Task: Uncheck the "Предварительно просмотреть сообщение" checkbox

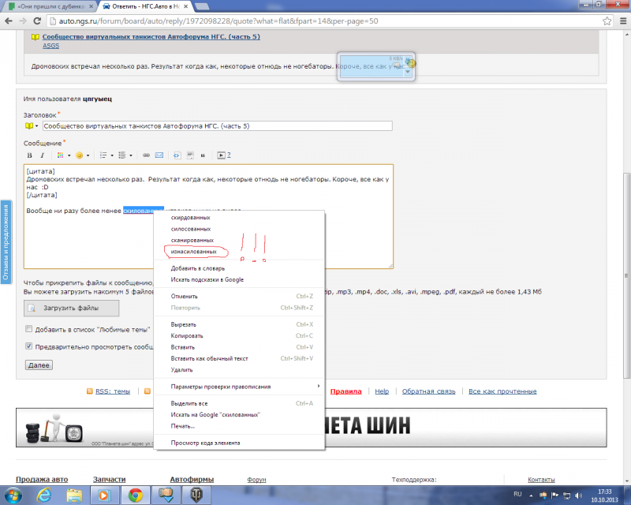Action: point(29,346)
